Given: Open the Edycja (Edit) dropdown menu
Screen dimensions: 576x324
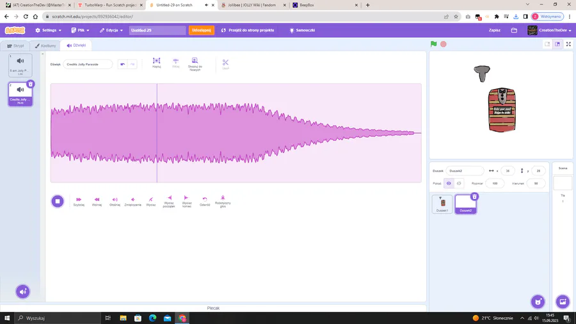Looking at the screenshot, I should tap(111, 30).
